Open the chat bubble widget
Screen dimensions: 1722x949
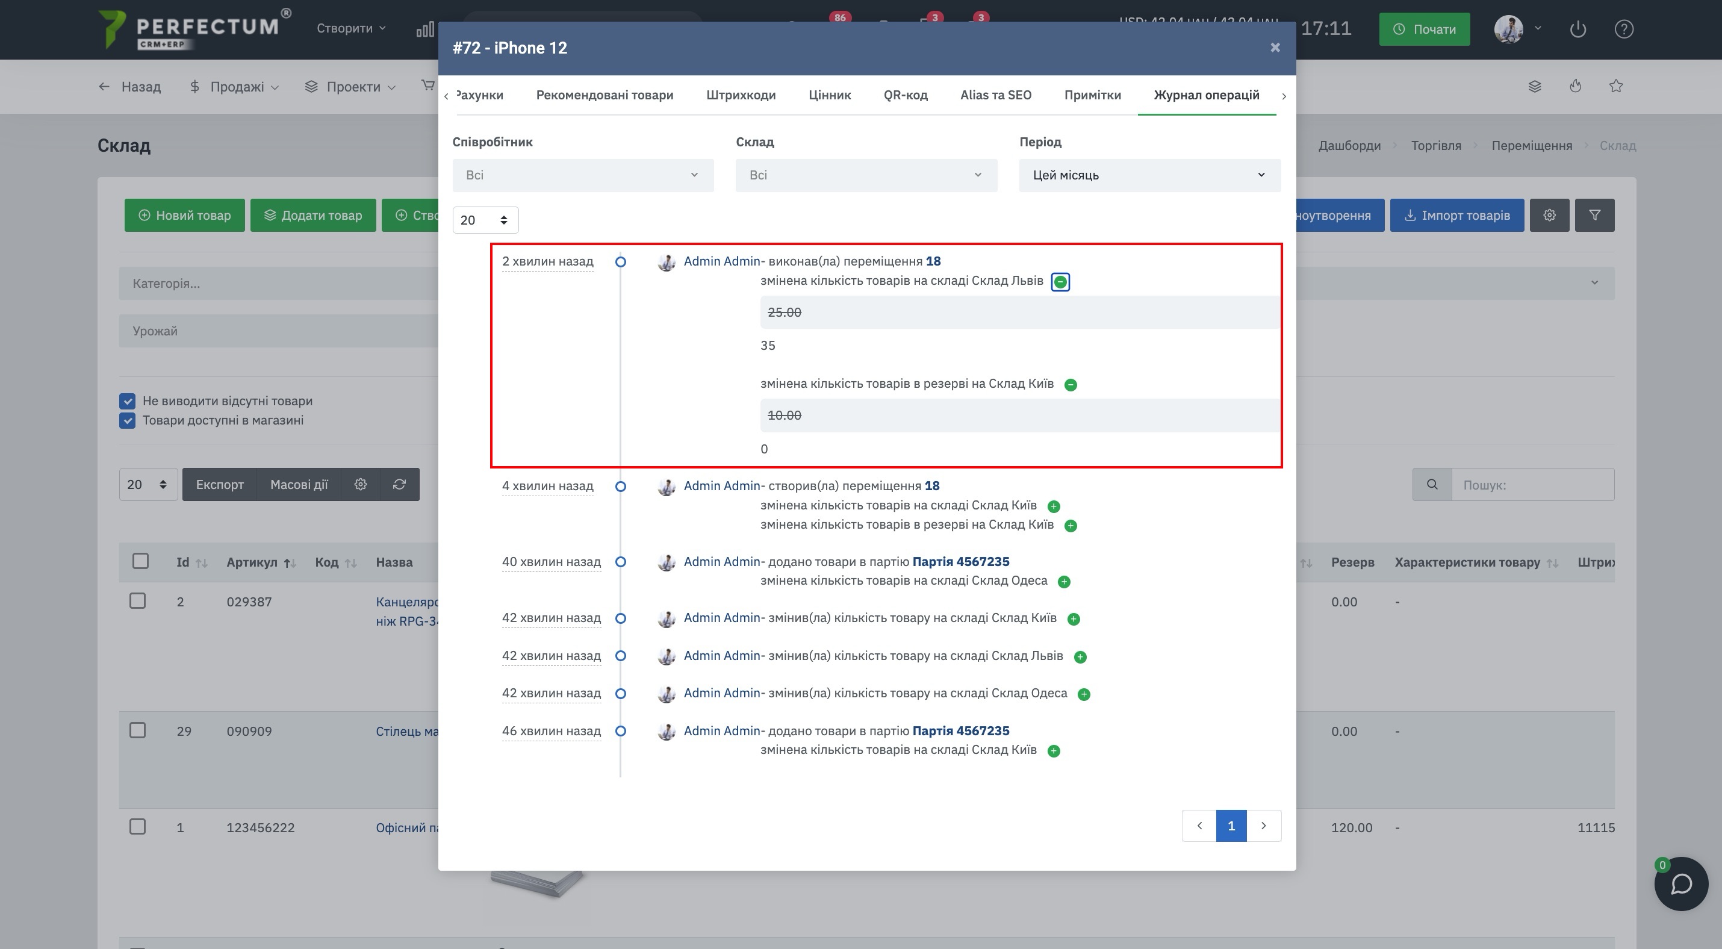1680,883
